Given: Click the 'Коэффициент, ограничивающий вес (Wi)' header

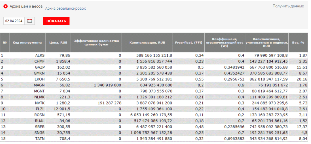Looking at the screenshot, I should pyautogui.click(x=225, y=42).
